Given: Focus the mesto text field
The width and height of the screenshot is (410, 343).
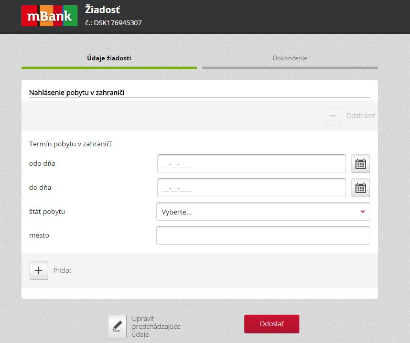Looking at the screenshot, I should click(263, 235).
